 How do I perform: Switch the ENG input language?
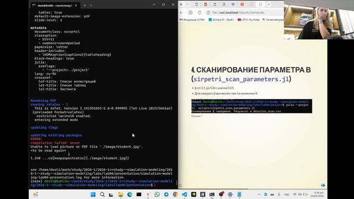tap(287, 195)
